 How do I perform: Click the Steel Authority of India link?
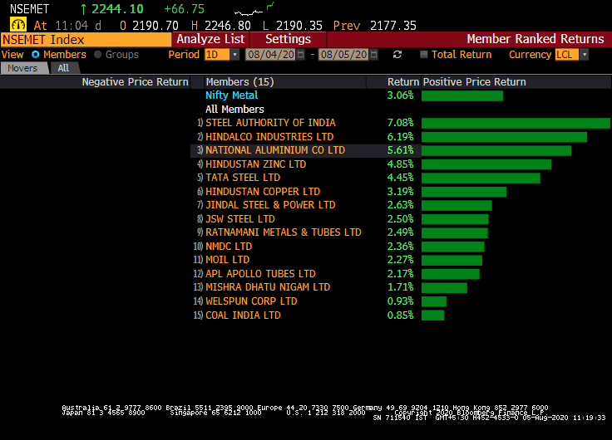(x=270, y=123)
